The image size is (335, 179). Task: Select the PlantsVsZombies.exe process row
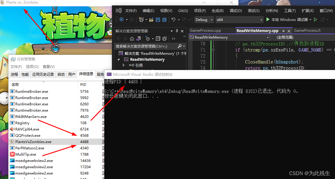57,142
